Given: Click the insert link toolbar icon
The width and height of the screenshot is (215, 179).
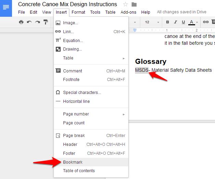Looking at the screenshot, I should click(206, 22).
